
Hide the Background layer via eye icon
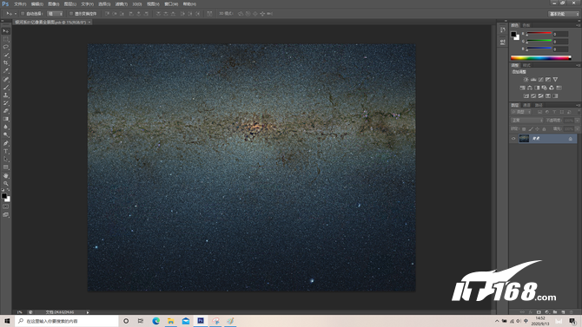pos(513,139)
